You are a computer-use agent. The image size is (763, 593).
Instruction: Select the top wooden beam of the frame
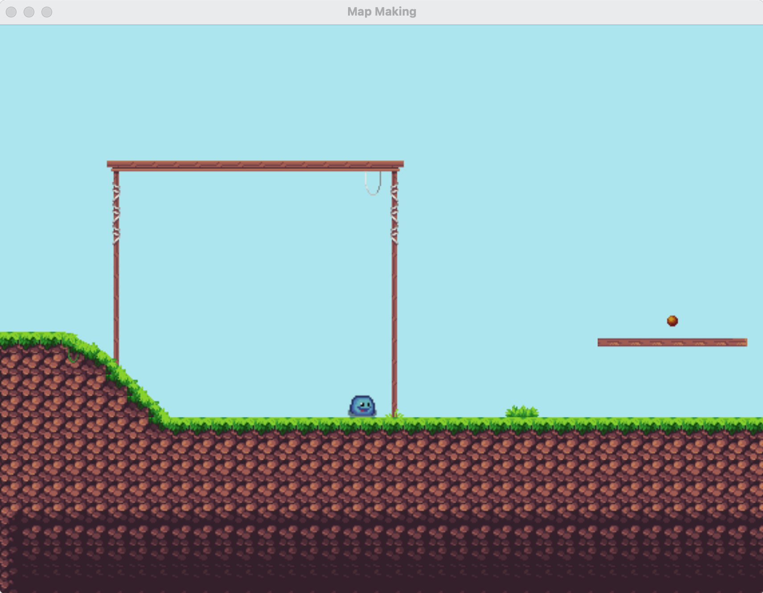coord(255,165)
